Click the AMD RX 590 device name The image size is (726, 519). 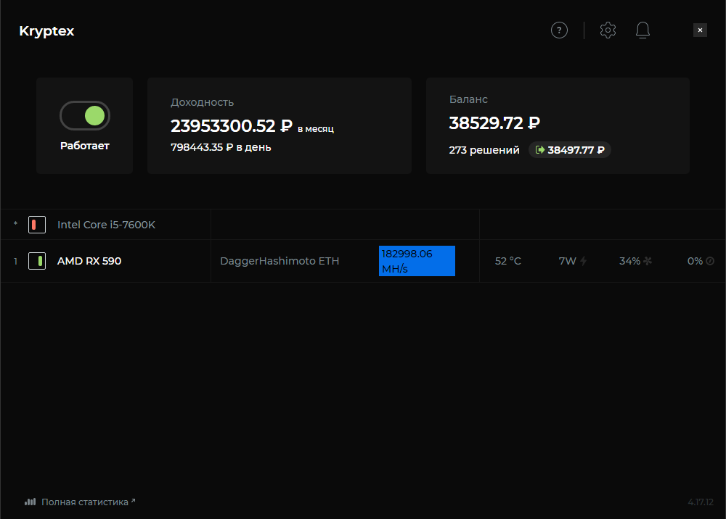[x=89, y=261]
